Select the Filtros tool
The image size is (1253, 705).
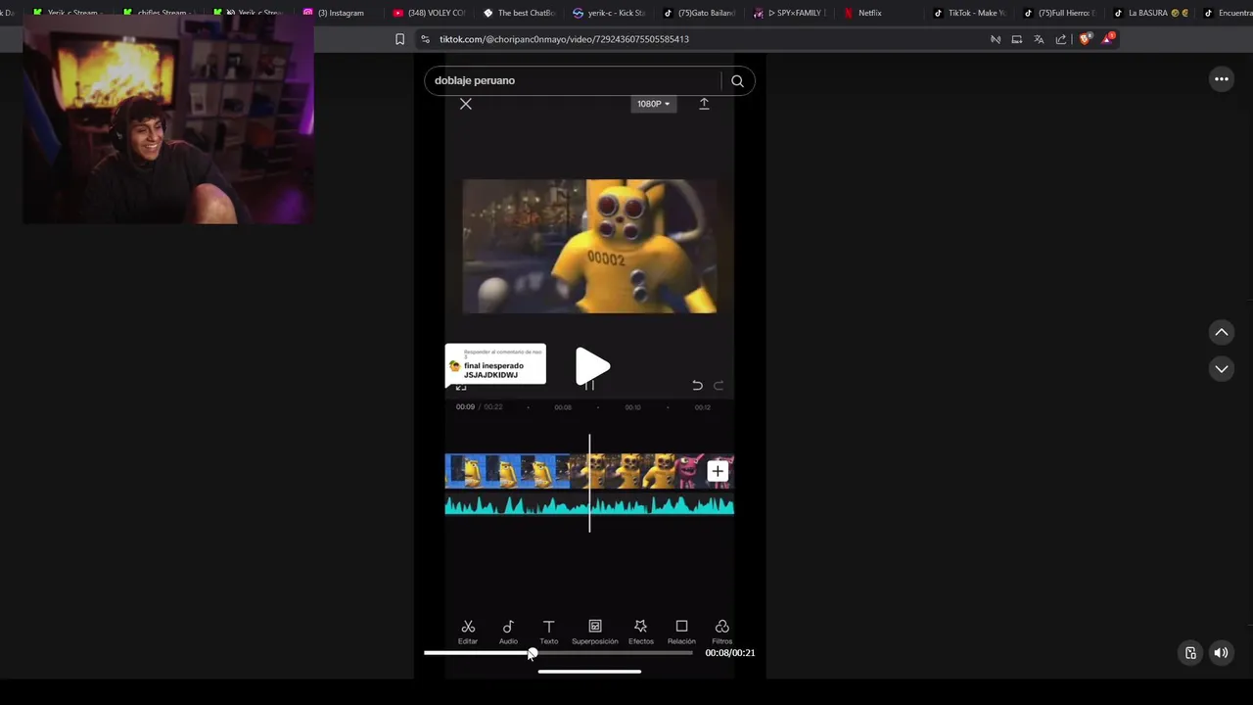(x=722, y=632)
